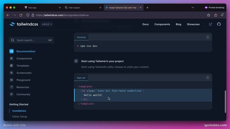Image resolution: width=230 pixels, height=129 pixels.
Task: Click the Screencasts sidebar label
Action: pos(24,73)
